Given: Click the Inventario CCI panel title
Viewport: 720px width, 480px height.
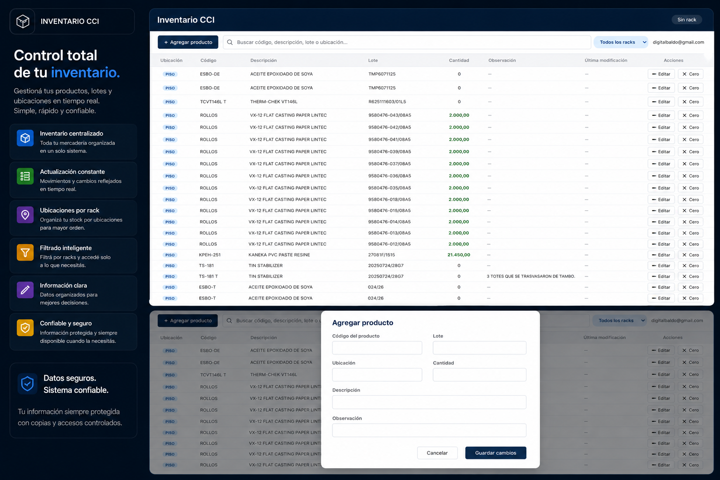Looking at the screenshot, I should coord(186,20).
